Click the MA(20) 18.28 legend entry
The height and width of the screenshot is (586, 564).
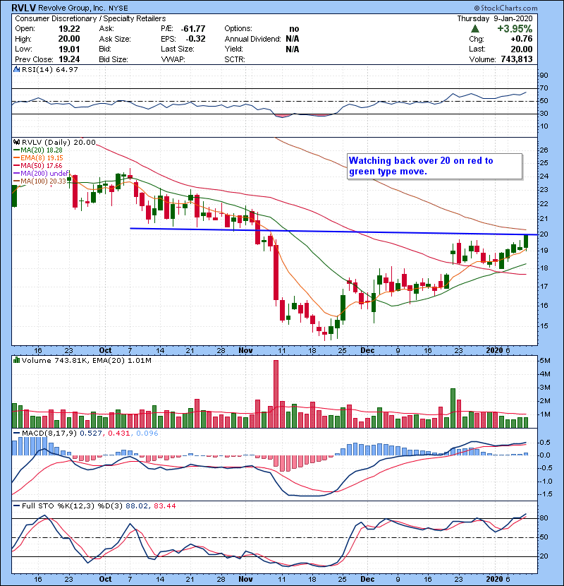pos(42,150)
